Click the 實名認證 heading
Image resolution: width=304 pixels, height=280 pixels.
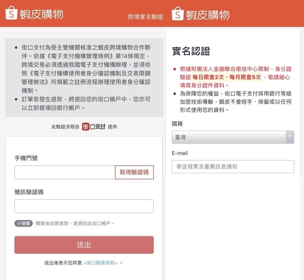(191, 51)
